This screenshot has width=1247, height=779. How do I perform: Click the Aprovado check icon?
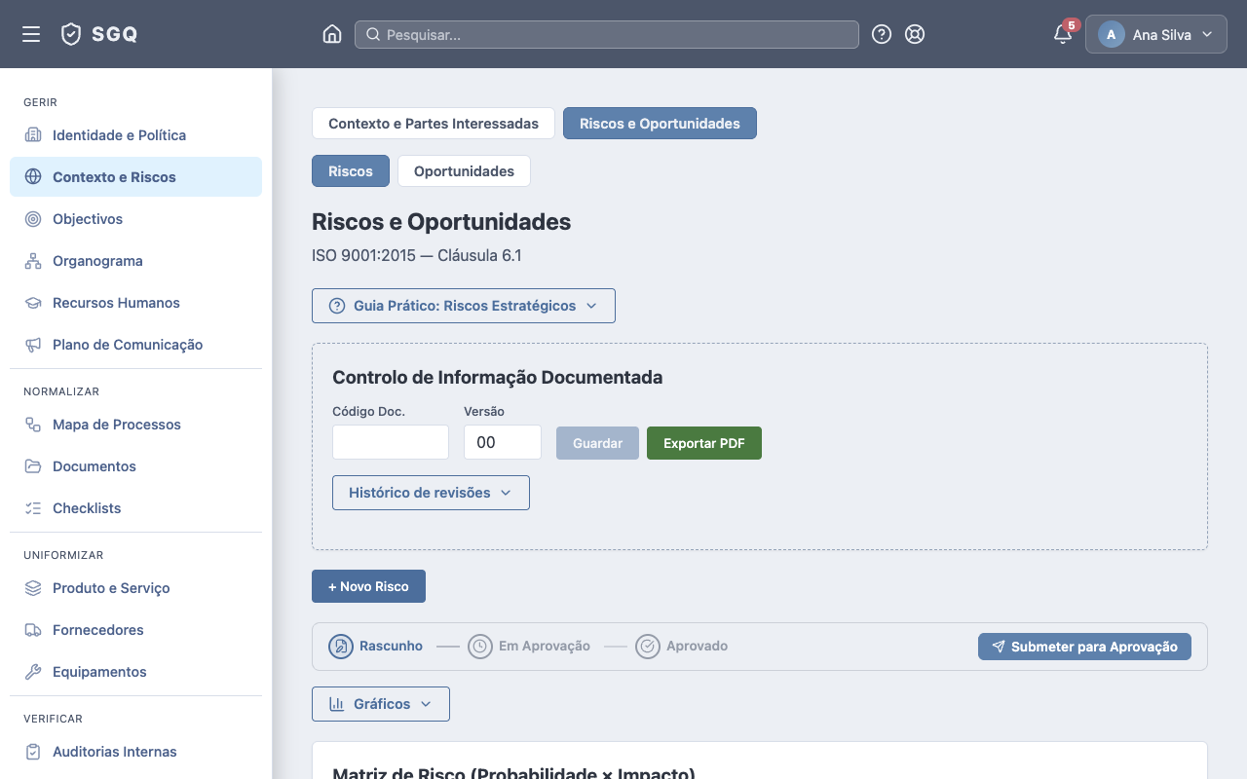(x=648, y=647)
